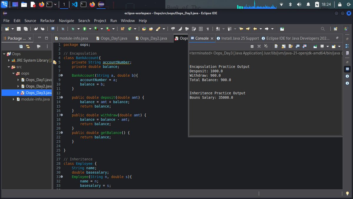Click the Save All files icon
The width and height of the screenshot is (353, 199).
25,29
